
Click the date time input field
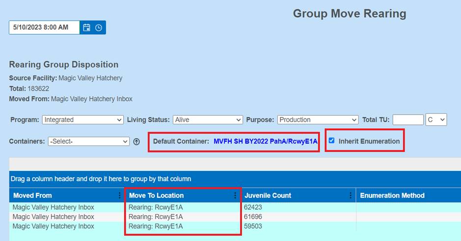tap(44, 27)
